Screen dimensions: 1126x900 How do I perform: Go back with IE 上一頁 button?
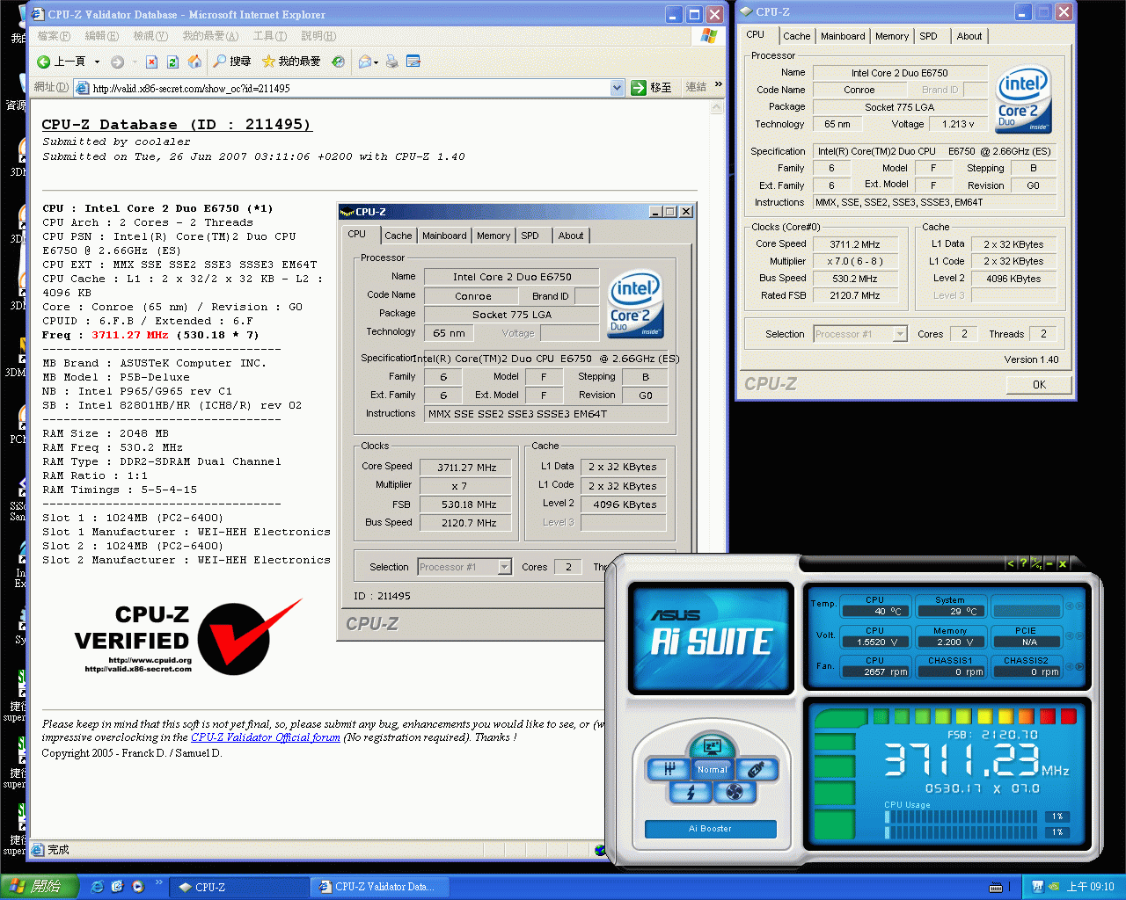click(62, 62)
